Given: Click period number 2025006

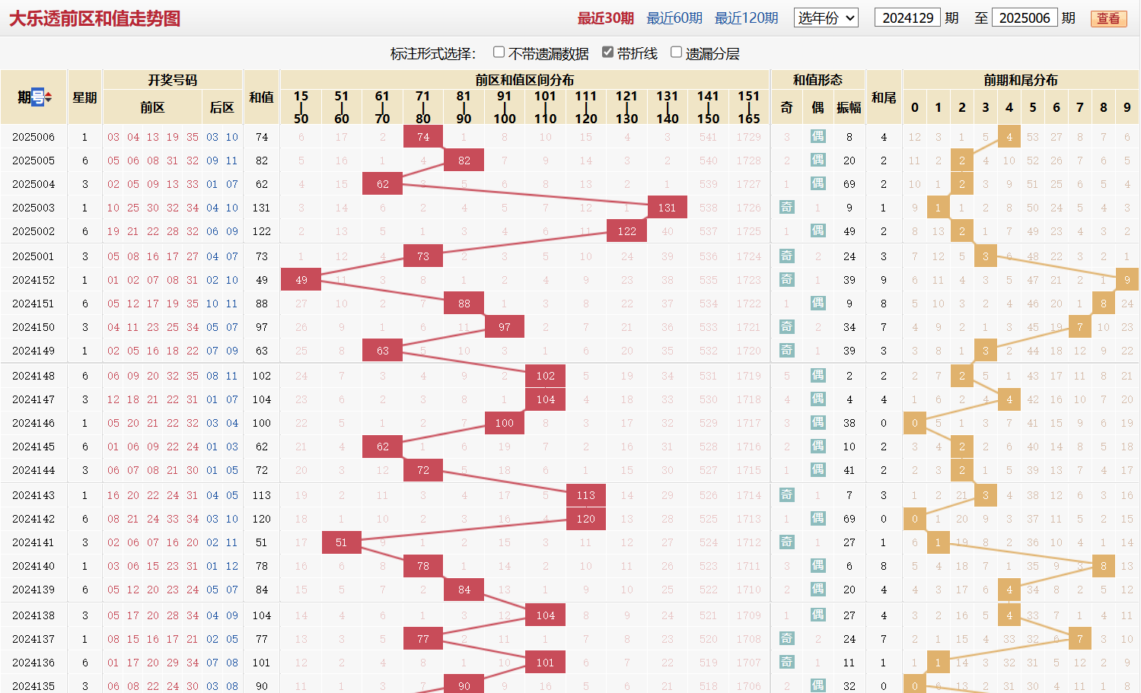Looking at the screenshot, I should pos(33,137).
